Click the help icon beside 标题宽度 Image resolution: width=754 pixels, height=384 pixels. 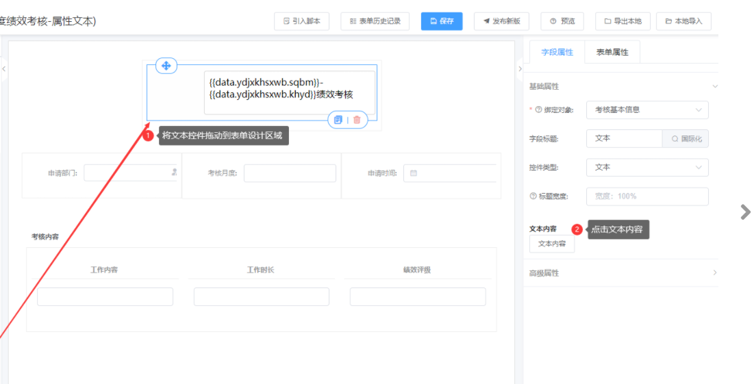pos(533,196)
